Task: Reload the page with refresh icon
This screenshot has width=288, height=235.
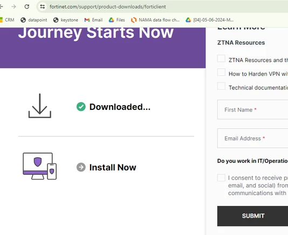Action: coord(27,6)
